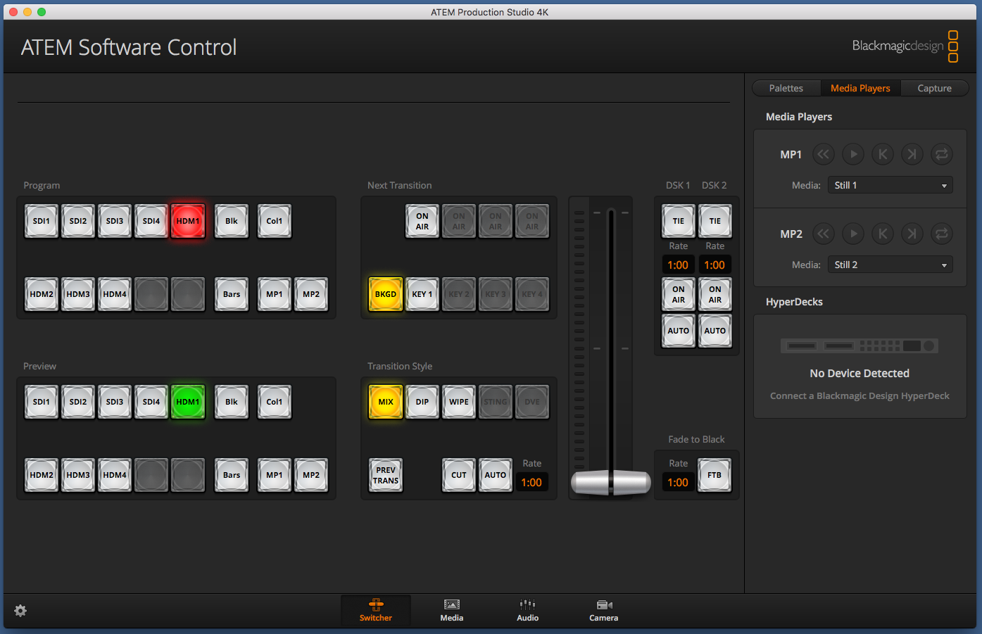Switch to the Media Players tab
Image resolution: width=982 pixels, height=634 pixels.
[860, 88]
